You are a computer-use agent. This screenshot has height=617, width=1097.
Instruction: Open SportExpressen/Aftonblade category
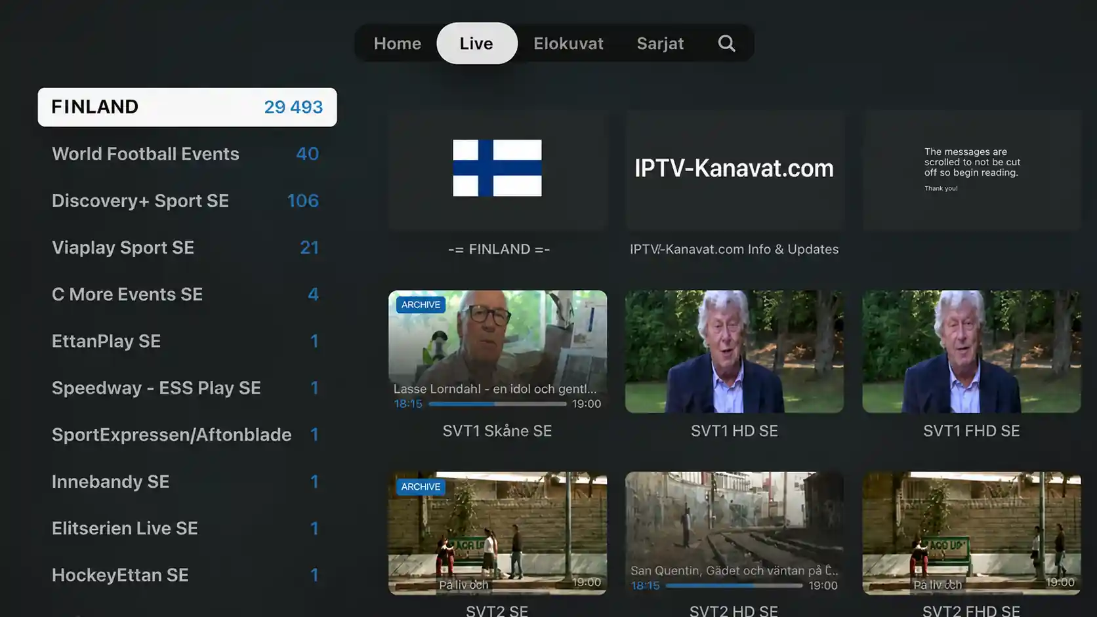[187, 435]
